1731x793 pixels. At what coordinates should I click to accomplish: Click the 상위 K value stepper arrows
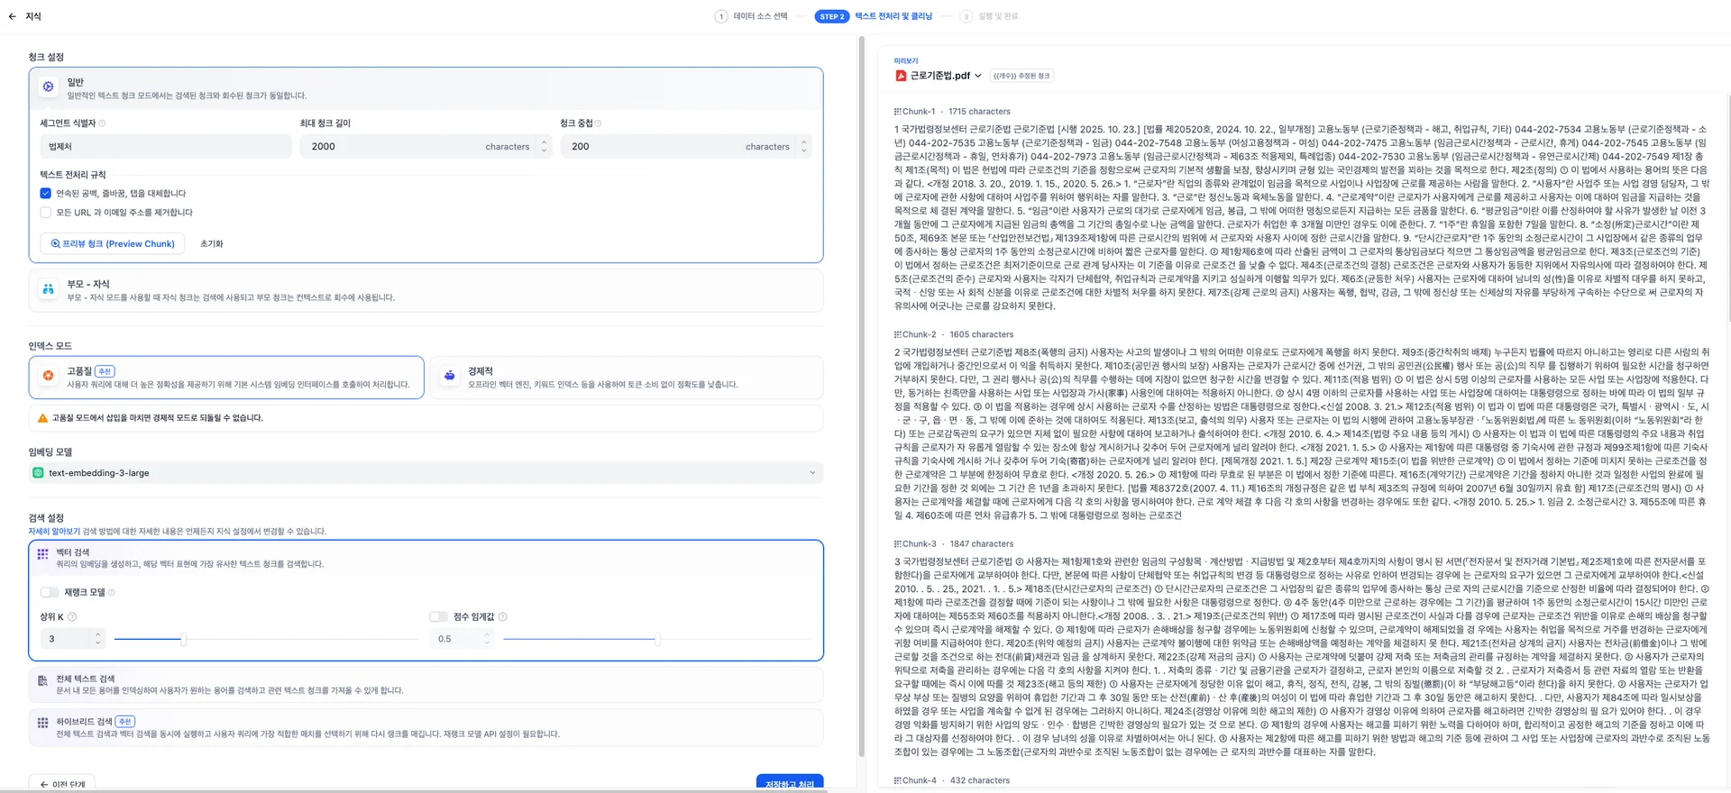coord(97,639)
